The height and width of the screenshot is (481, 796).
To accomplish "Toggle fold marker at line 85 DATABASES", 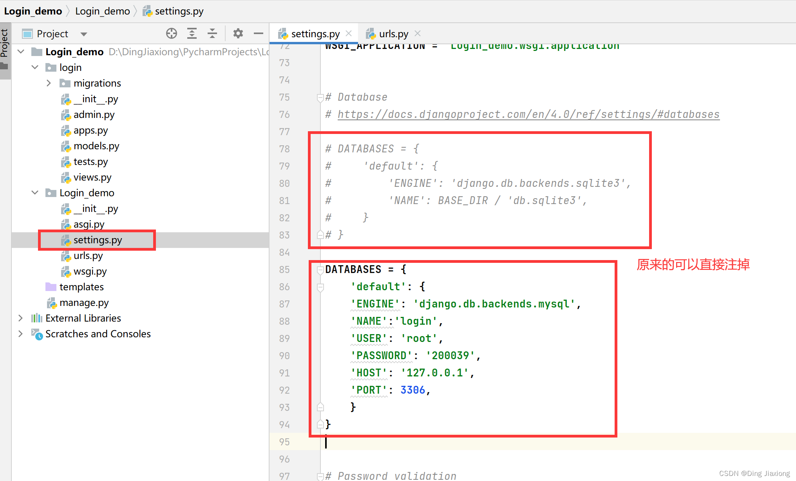I will click(x=320, y=269).
